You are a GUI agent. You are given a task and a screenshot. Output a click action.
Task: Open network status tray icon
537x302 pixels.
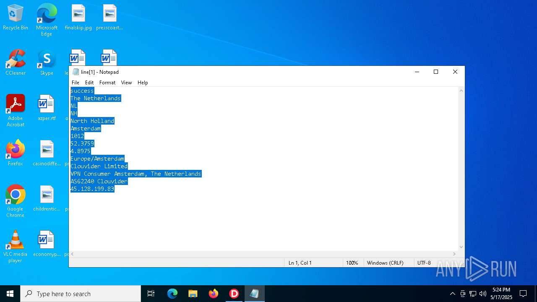[x=473, y=294]
